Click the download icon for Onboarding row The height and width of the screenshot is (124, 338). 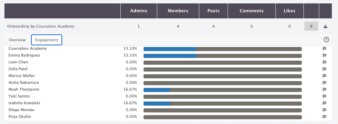pyautogui.click(x=325, y=26)
